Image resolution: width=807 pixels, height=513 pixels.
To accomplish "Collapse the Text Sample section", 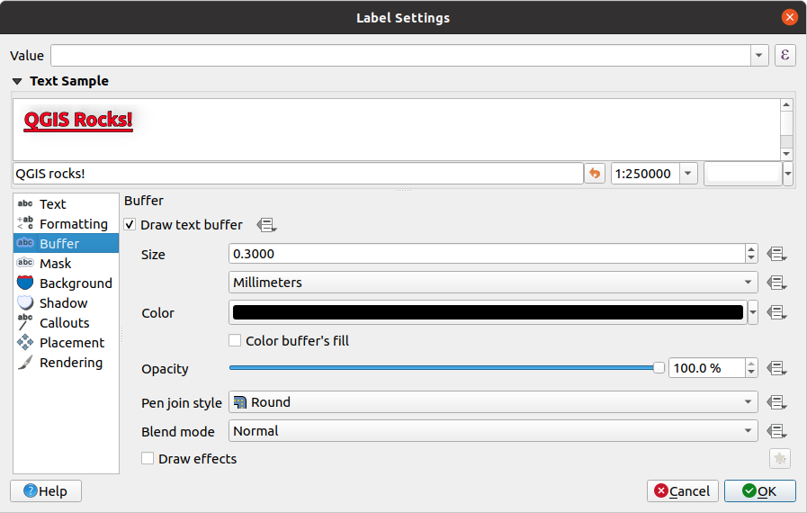I will coord(18,81).
